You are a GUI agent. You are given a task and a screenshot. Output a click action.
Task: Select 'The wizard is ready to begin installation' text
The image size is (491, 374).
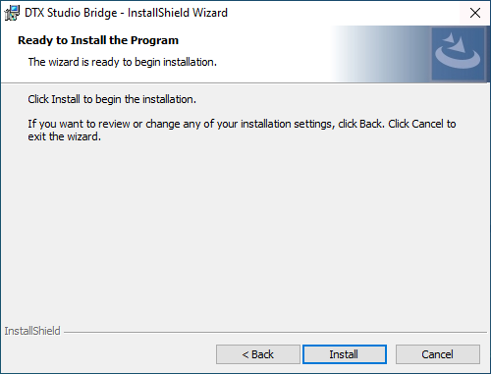pyautogui.click(x=122, y=62)
